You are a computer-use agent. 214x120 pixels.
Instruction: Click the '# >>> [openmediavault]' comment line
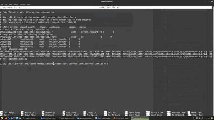pos(13,49)
